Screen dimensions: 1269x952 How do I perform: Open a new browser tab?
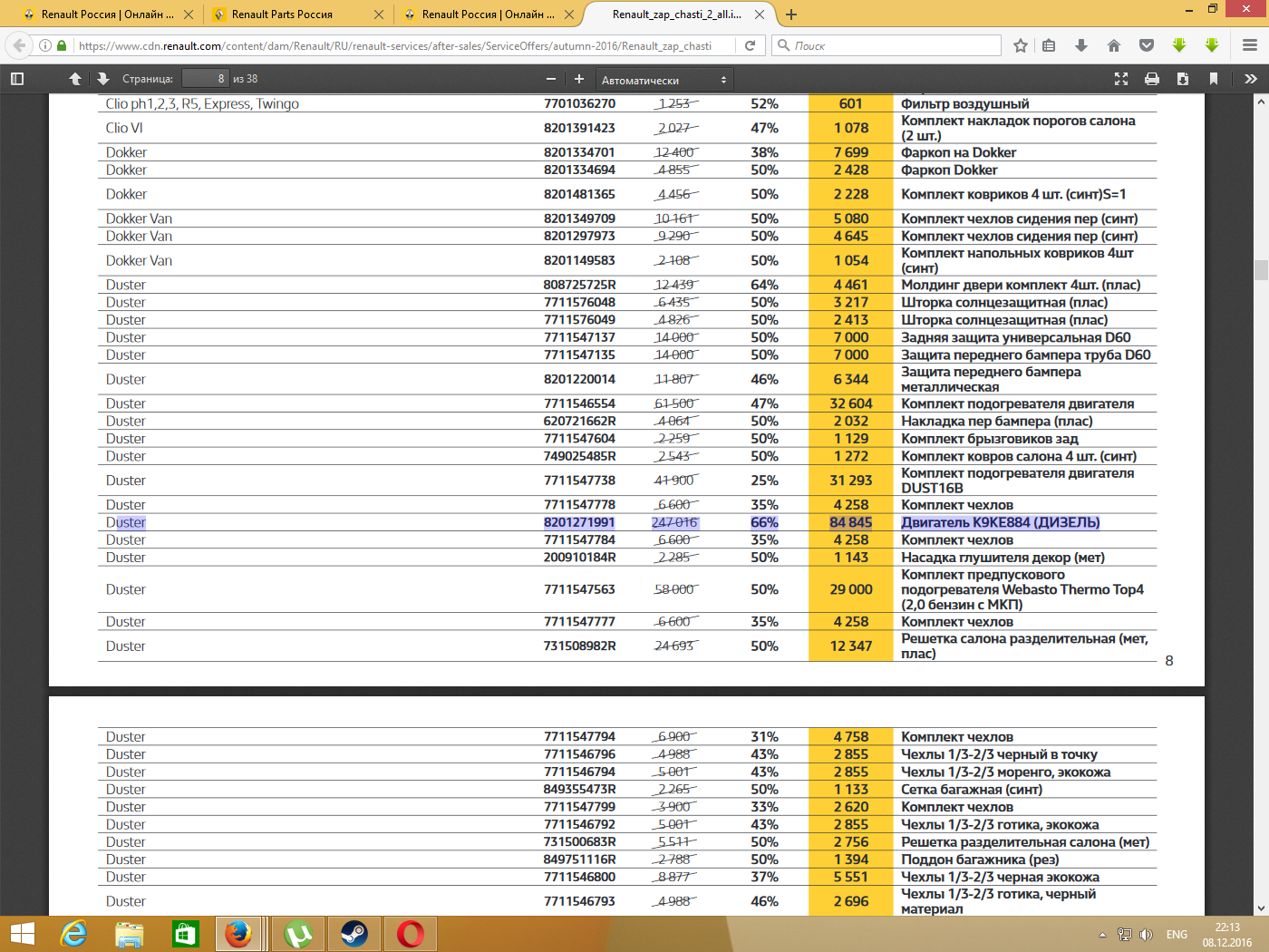(790, 15)
